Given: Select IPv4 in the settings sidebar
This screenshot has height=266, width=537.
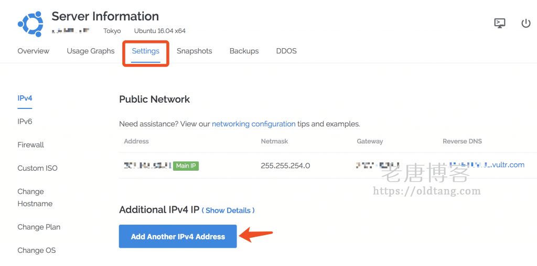Looking at the screenshot, I should tap(25, 98).
